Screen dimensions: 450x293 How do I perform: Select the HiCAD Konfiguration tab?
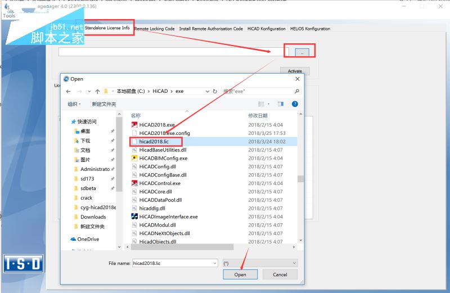coord(266,29)
